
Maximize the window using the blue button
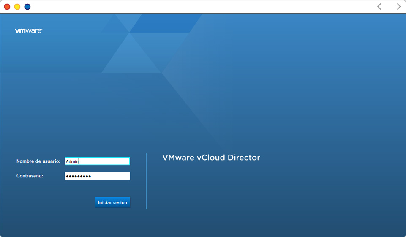27,7
